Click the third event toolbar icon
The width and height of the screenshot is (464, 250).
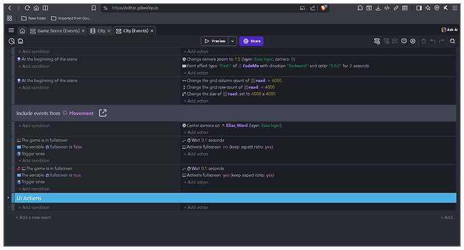click(395, 41)
